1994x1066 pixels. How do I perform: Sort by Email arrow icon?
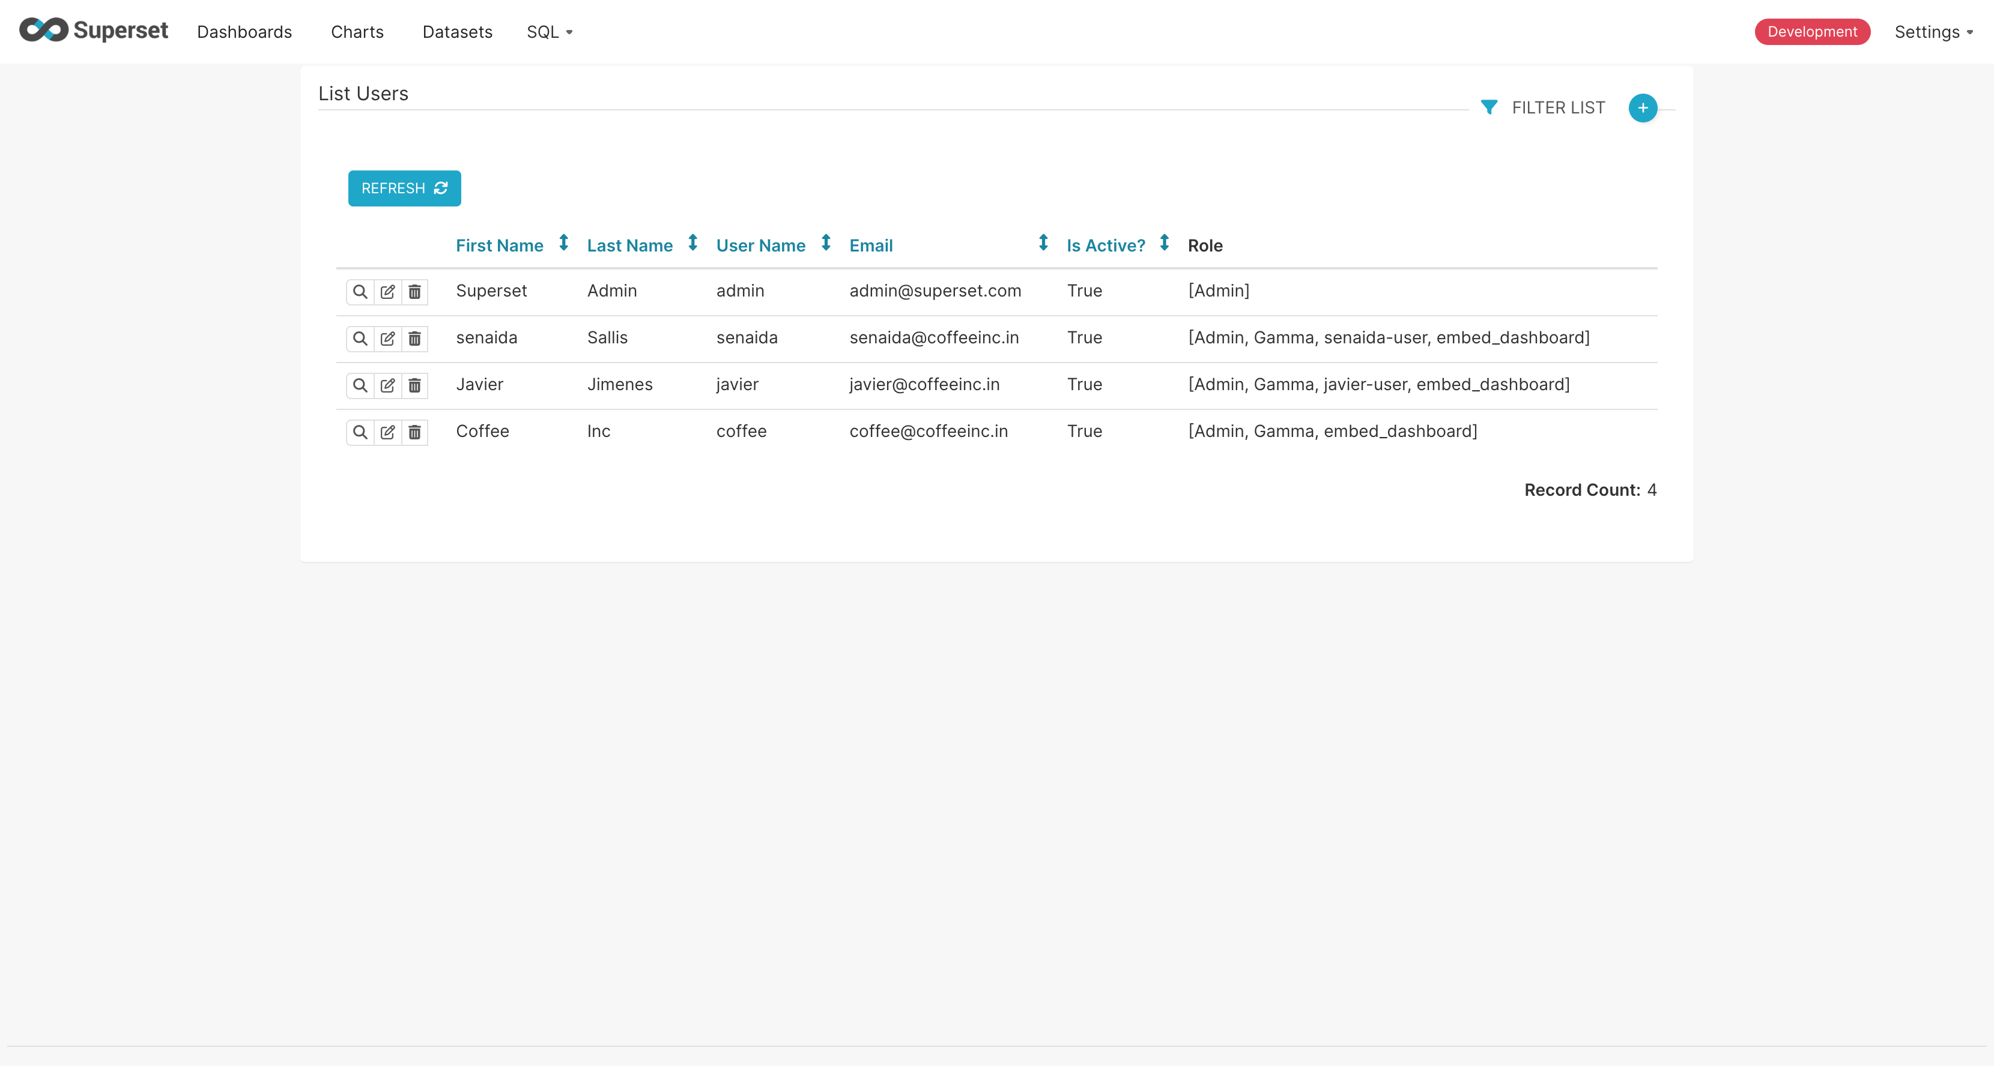(1043, 243)
